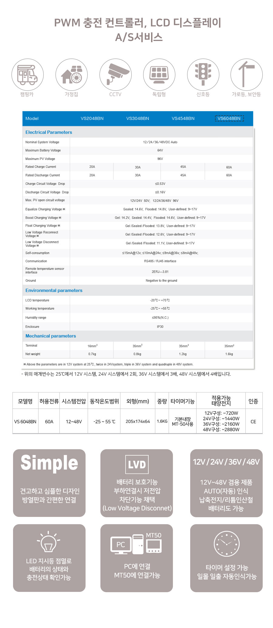Click the '-25 ~ 55 ℃' temperature range cell
This screenshot has width=273, height=628.
(104, 422)
